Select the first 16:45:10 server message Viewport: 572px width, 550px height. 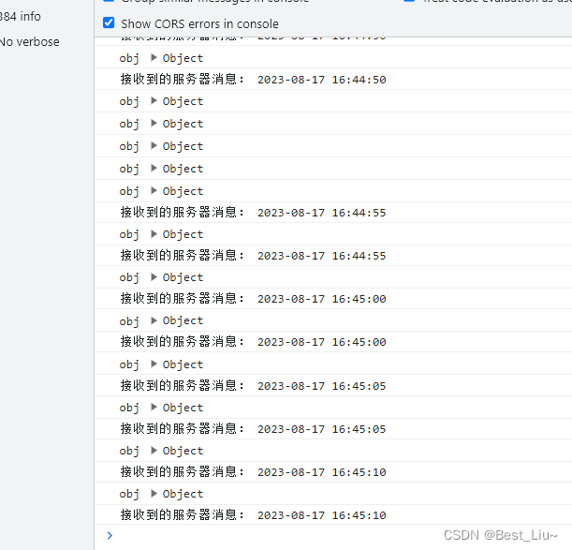pos(333,472)
